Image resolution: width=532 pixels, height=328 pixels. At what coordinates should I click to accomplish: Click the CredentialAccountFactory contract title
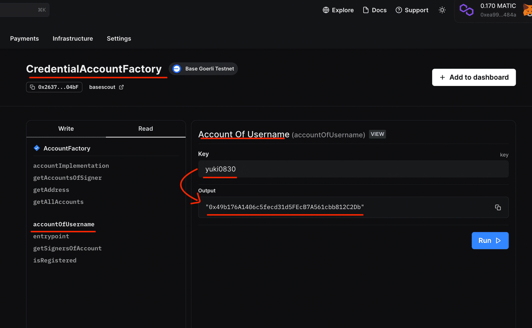pyautogui.click(x=94, y=69)
